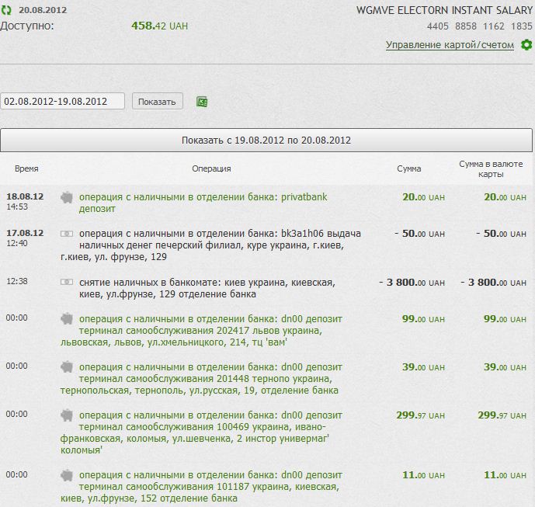Click the - 50.00 UAH amount in Сумма column
The height and width of the screenshot is (507, 535).
coord(419,234)
